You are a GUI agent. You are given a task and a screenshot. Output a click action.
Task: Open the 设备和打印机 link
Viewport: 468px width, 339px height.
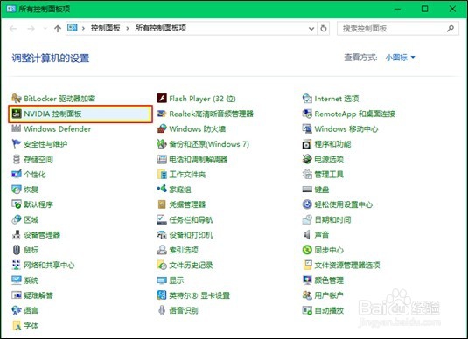(x=191, y=235)
